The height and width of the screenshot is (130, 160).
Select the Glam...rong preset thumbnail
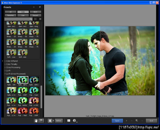pos(34,23)
